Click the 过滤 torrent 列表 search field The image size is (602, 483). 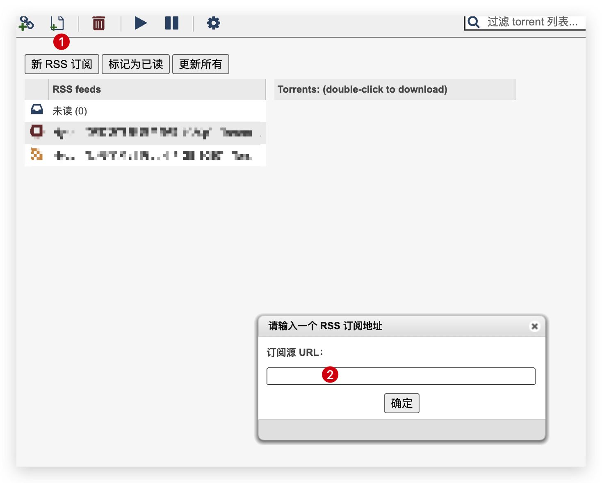(529, 22)
